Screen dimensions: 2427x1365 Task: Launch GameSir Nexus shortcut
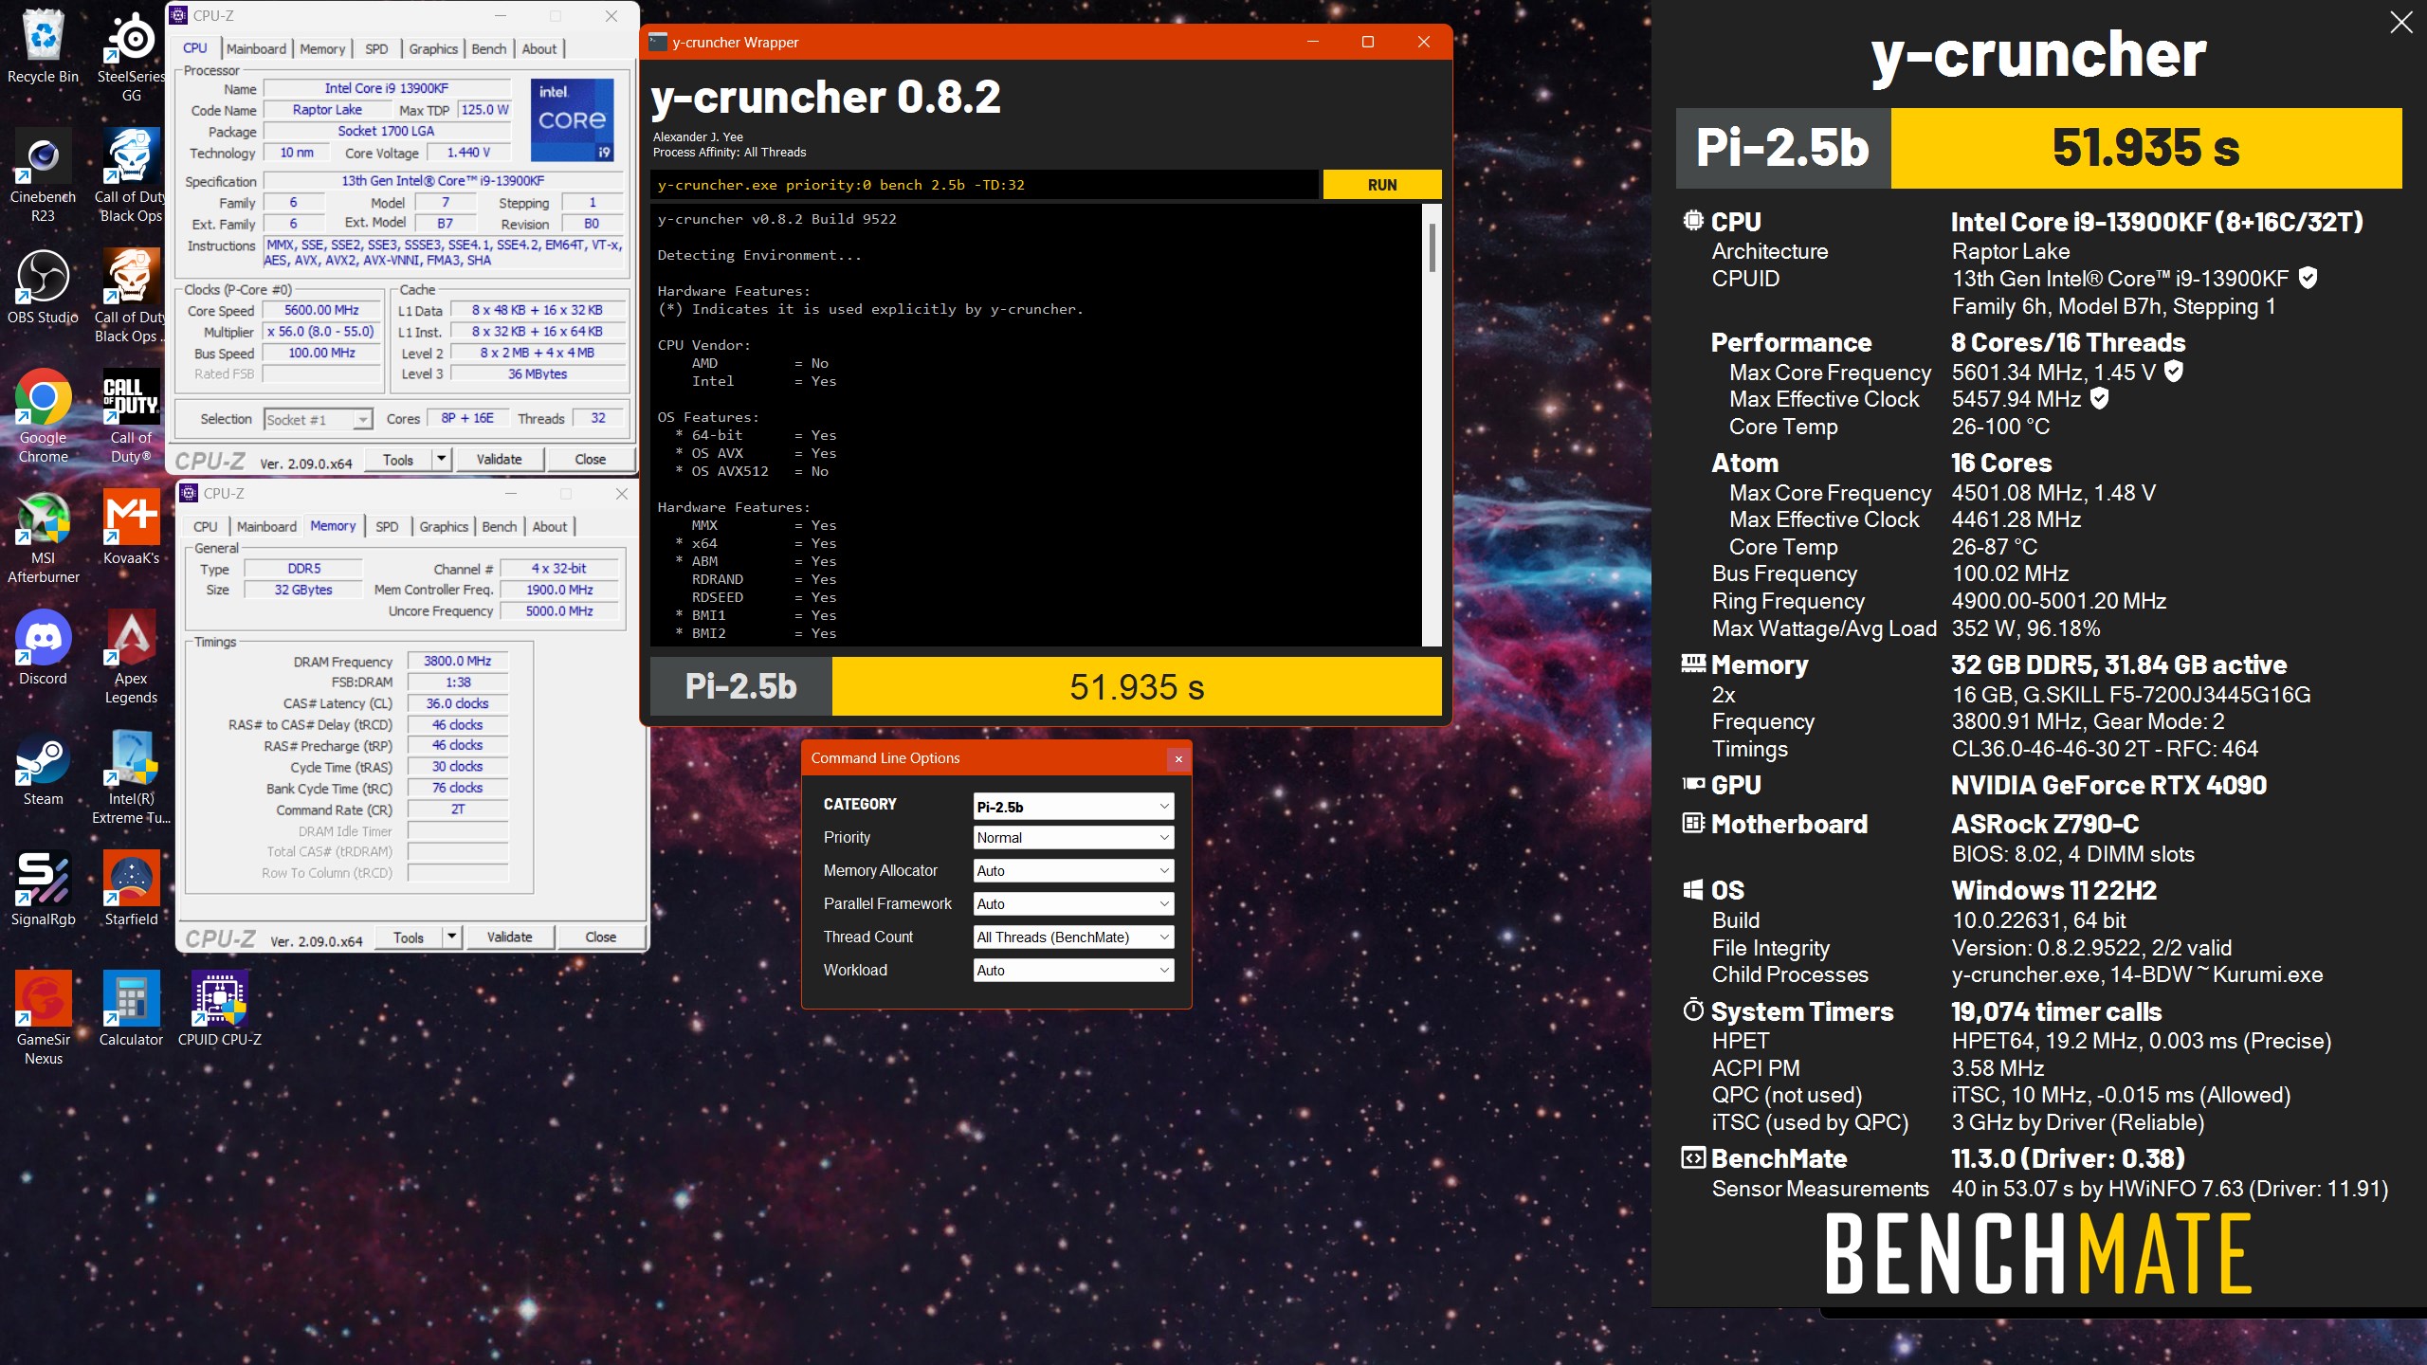pos(43,1018)
